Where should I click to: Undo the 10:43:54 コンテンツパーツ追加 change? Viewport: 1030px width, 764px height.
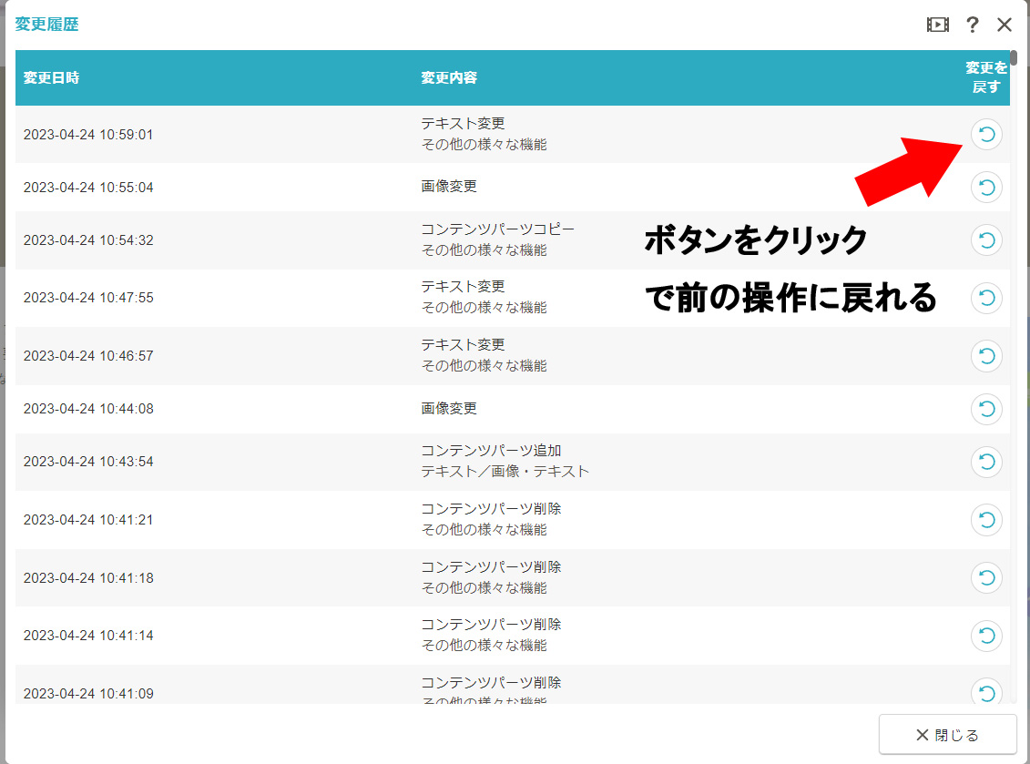click(x=986, y=462)
